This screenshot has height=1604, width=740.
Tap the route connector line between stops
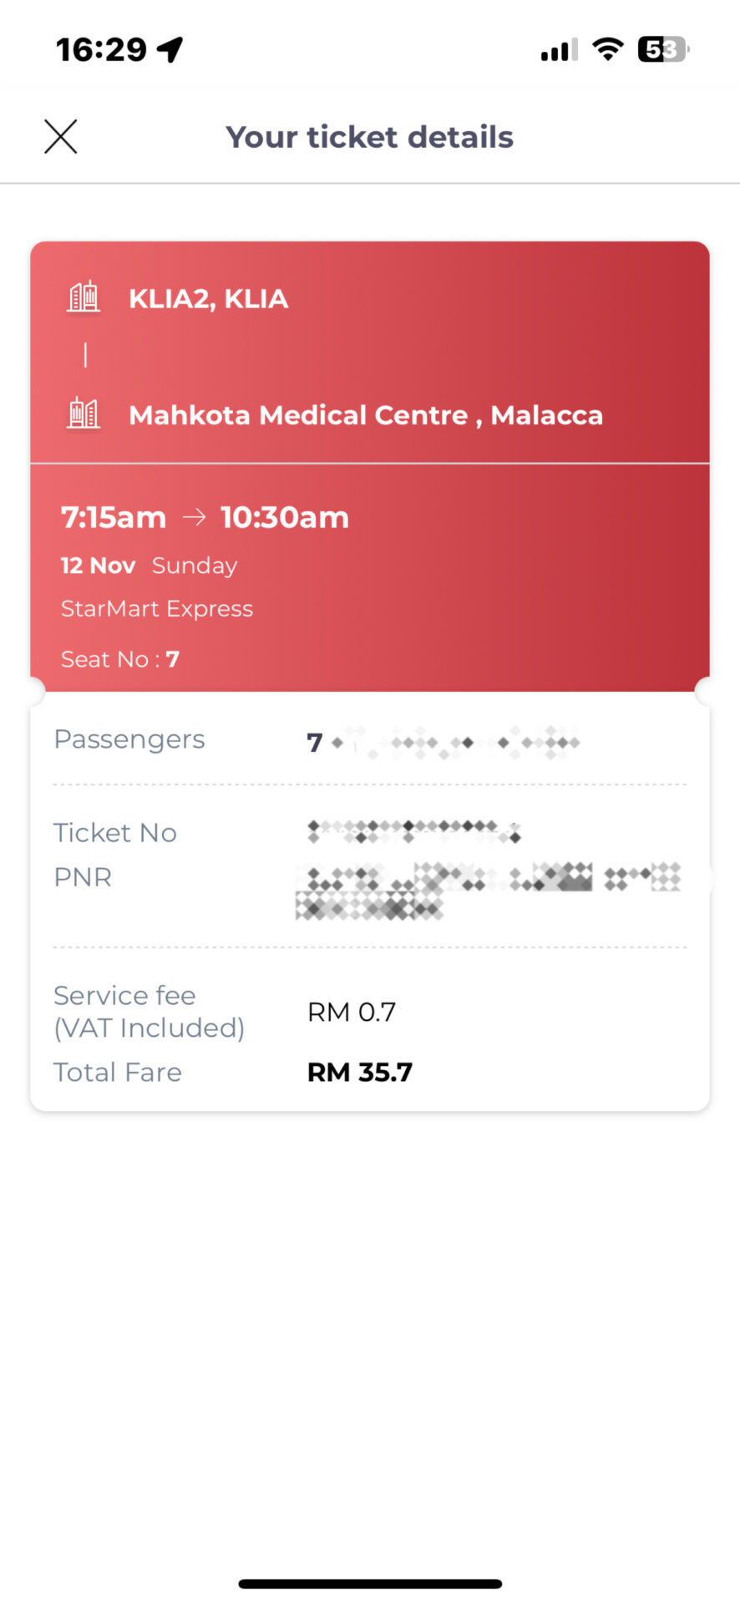click(x=85, y=356)
